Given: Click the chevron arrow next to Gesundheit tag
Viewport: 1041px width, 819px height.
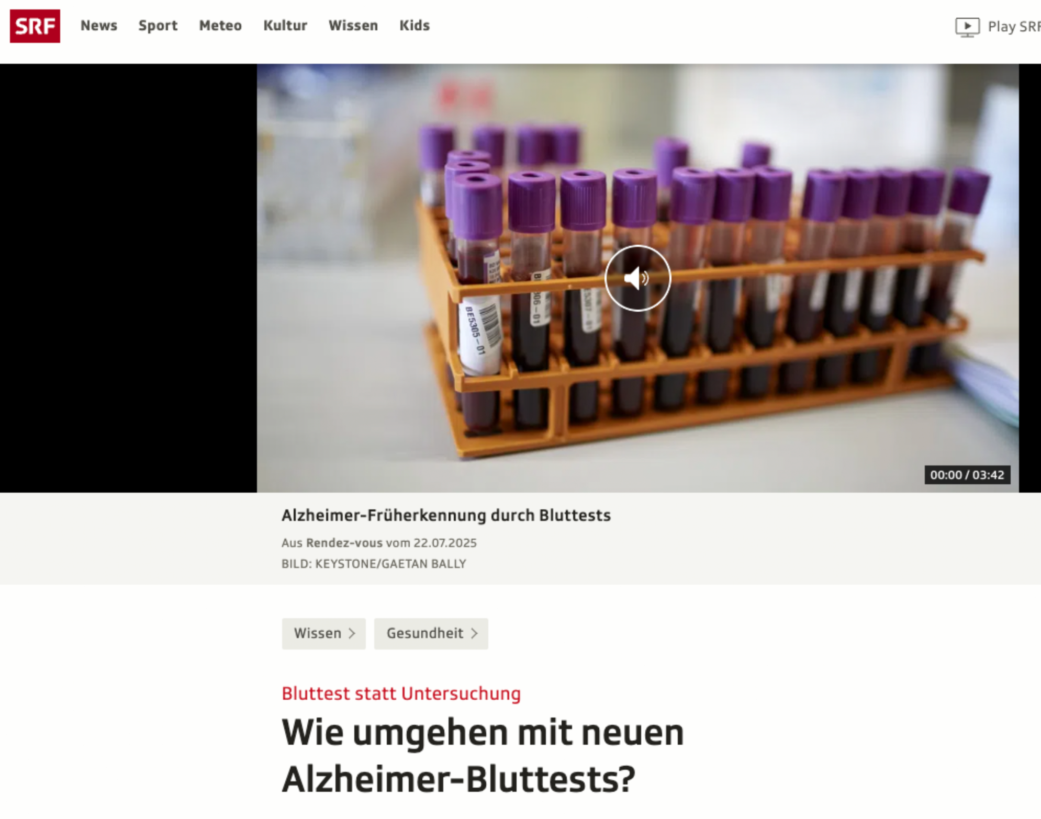Looking at the screenshot, I should click(x=474, y=633).
